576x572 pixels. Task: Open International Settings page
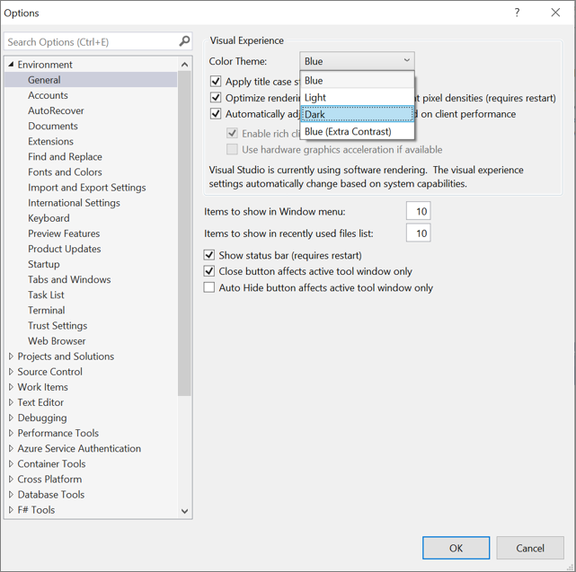click(x=74, y=203)
